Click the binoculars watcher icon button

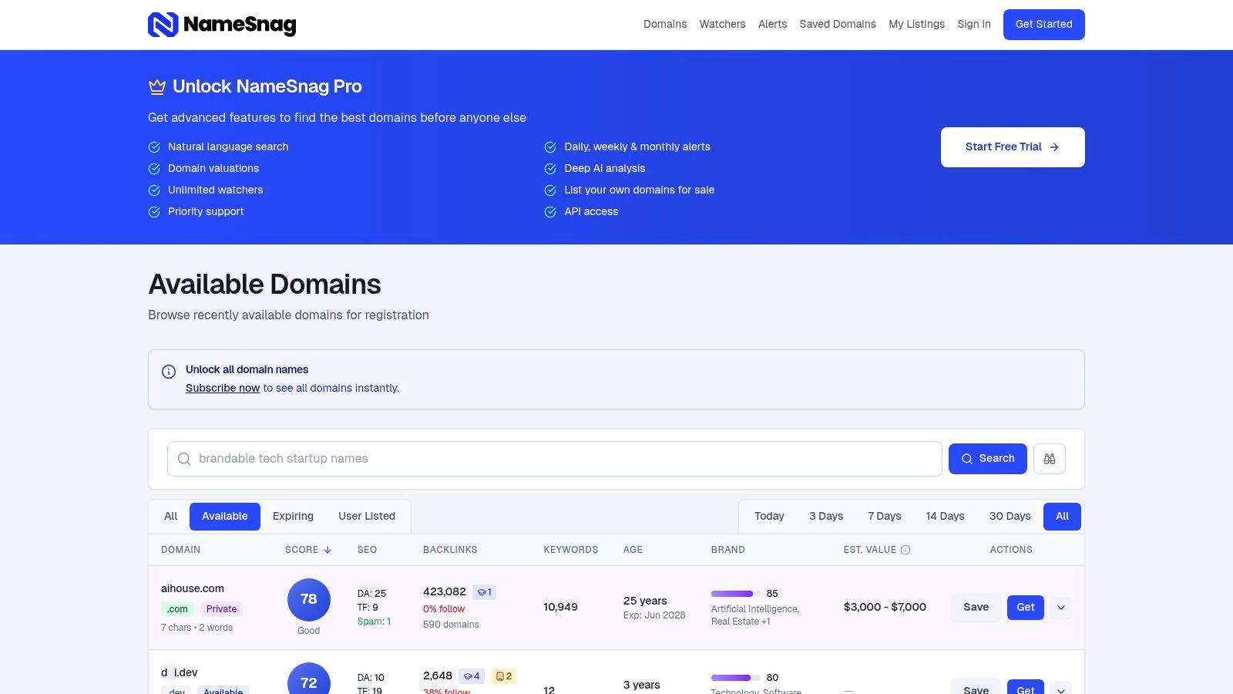(x=1050, y=459)
